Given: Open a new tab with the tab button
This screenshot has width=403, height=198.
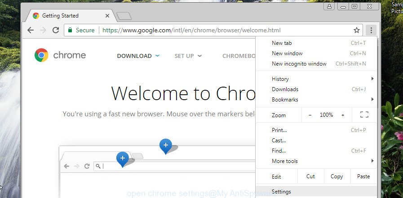Looking at the screenshot, I should tap(124, 16).
